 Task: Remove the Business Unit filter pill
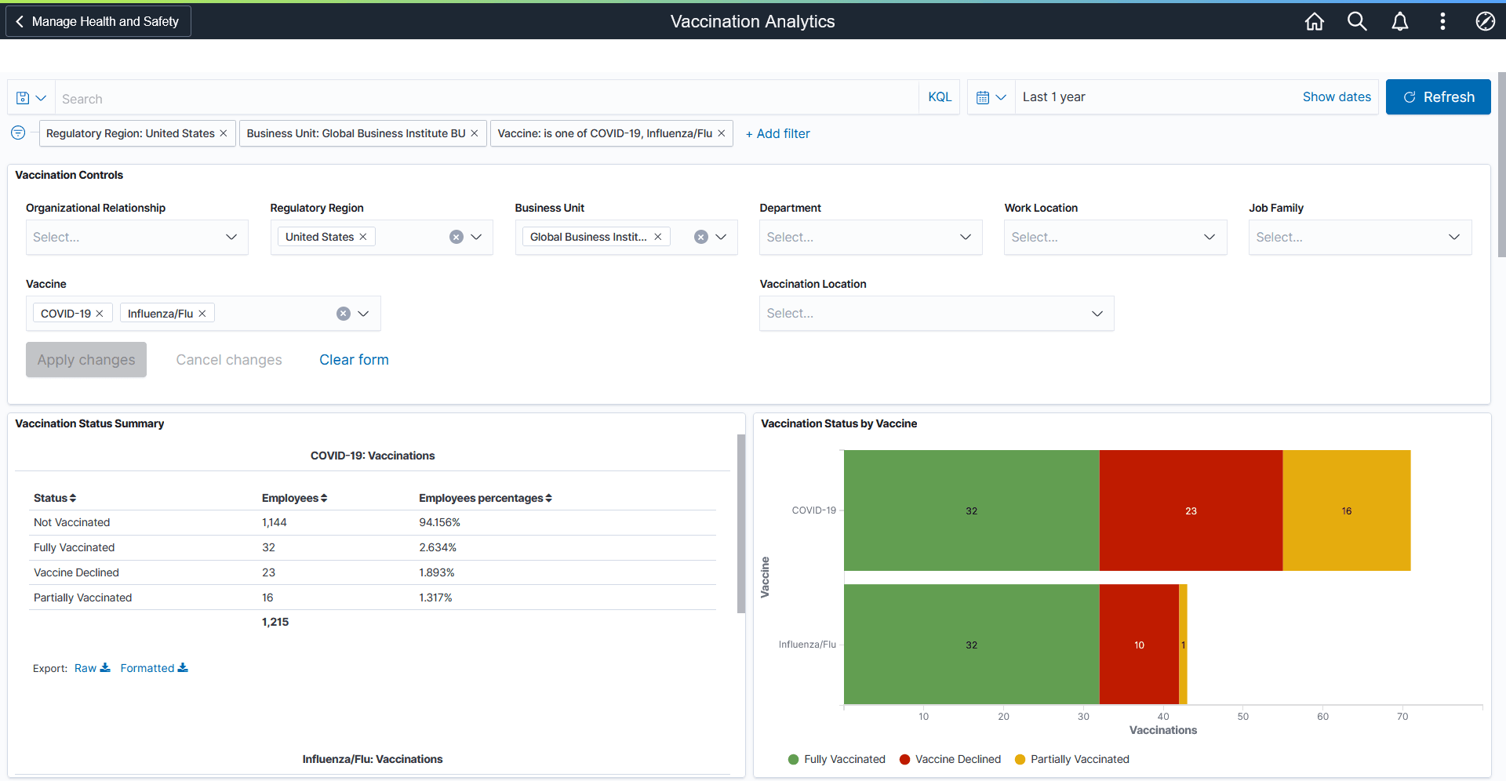[474, 133]
